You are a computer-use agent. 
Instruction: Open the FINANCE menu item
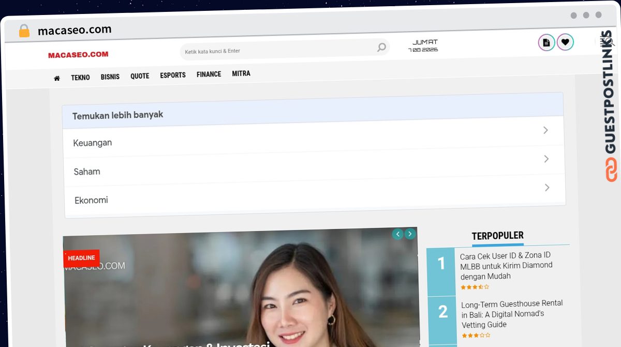point(209,75)
